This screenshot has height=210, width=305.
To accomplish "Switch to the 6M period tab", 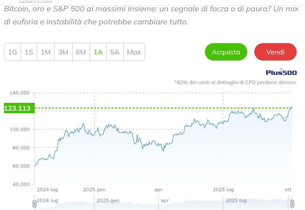I will click(81, 52).
